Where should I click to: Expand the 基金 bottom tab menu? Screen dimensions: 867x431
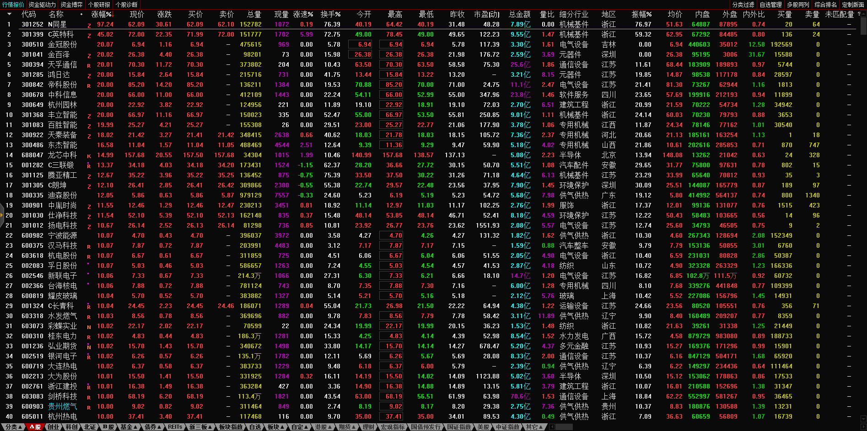(x=128, y=427)
